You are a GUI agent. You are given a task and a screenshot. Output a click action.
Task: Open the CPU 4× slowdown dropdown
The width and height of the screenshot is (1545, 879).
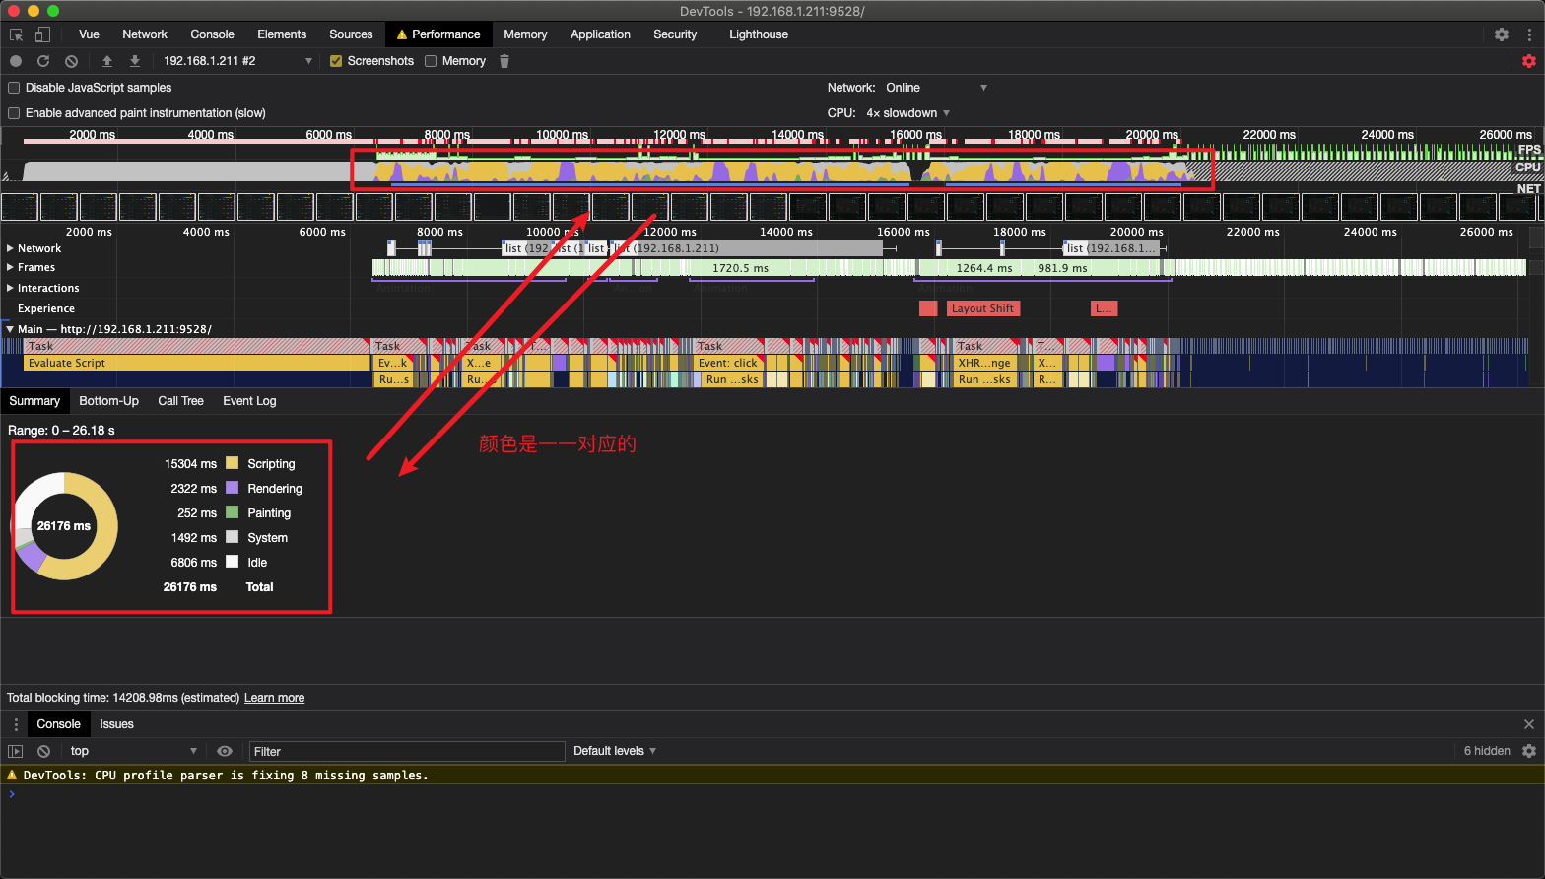point(907,113)
